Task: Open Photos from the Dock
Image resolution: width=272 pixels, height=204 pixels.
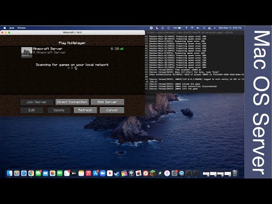Action: (53, 173)
